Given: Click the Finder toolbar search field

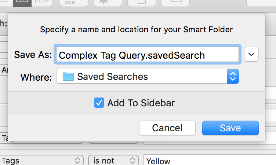Looking at the screenshot, I should 261,3.
